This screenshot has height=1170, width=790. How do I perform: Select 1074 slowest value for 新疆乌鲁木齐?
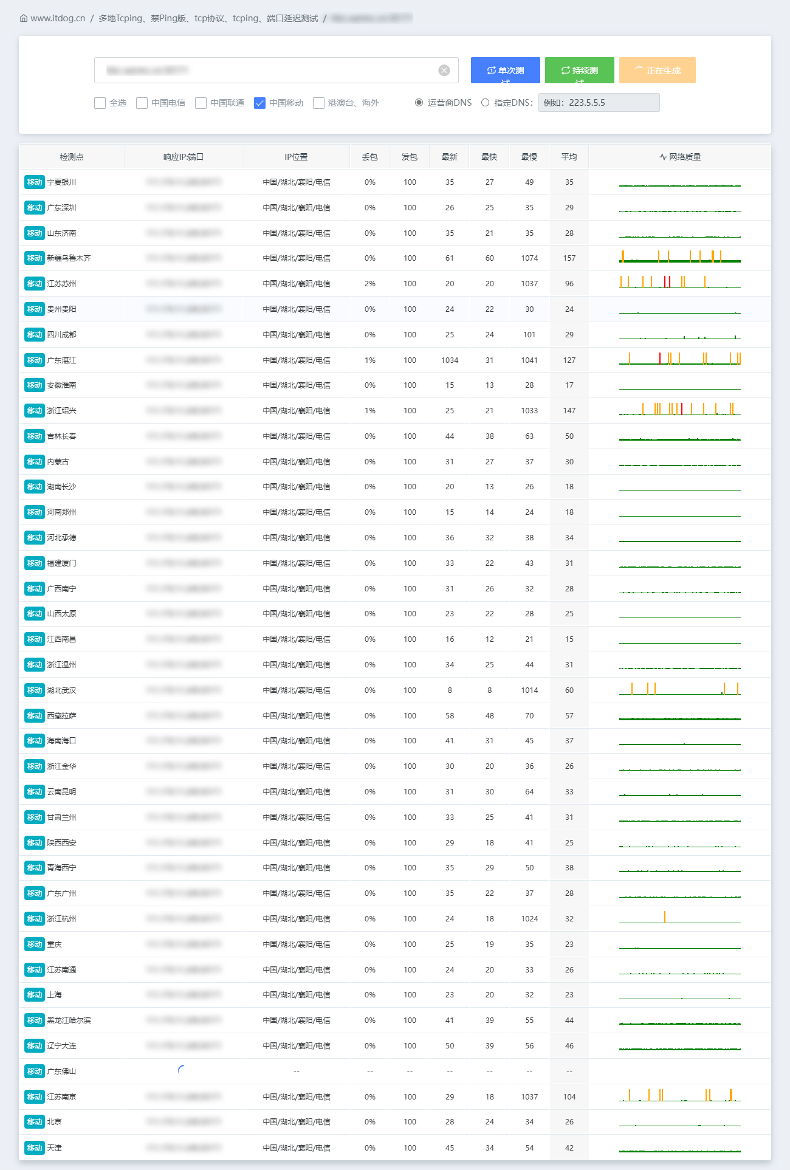(x=529, y=258)
